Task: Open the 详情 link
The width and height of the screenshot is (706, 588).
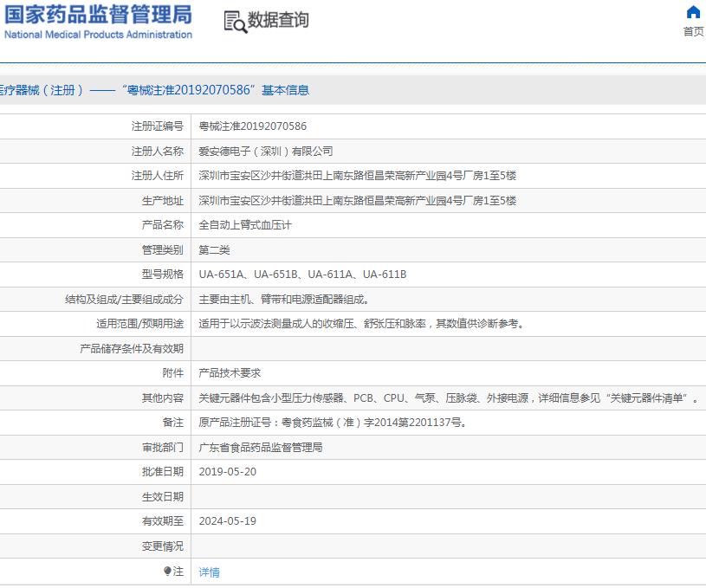Action: pyautogui.click(x=210, y=572)
